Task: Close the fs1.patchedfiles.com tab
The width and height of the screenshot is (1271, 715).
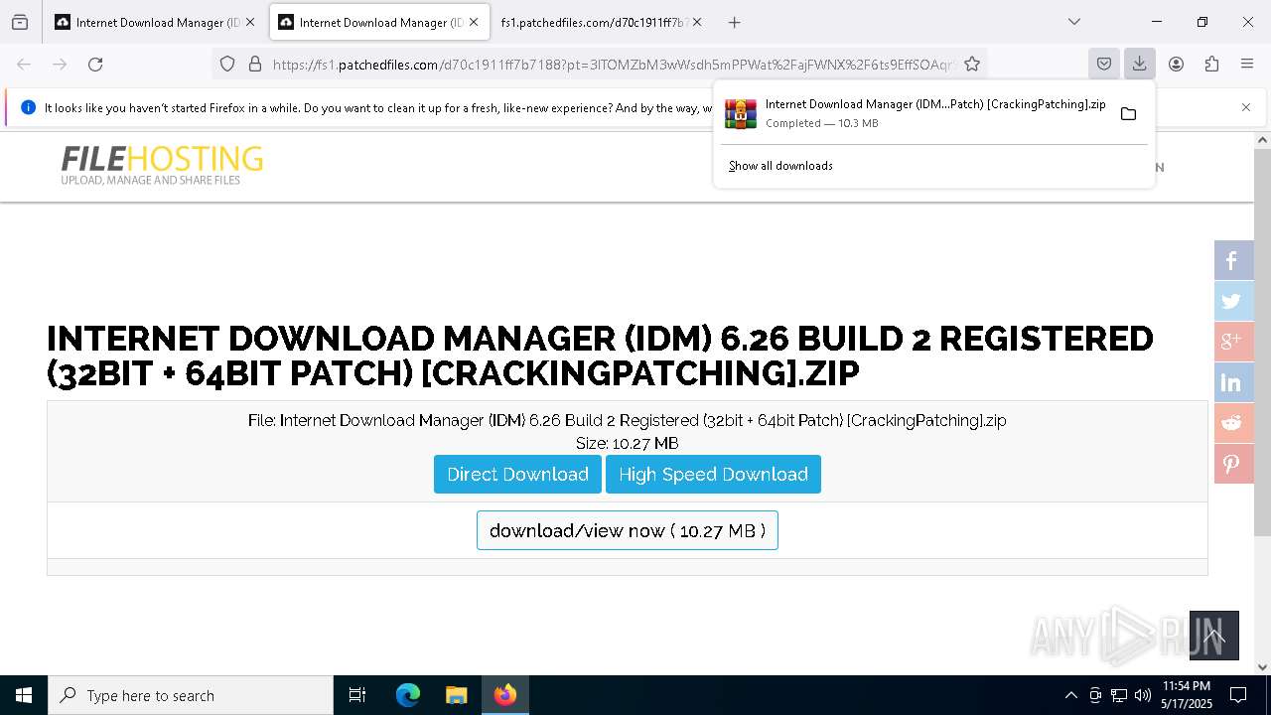Action: pos(697,22)
